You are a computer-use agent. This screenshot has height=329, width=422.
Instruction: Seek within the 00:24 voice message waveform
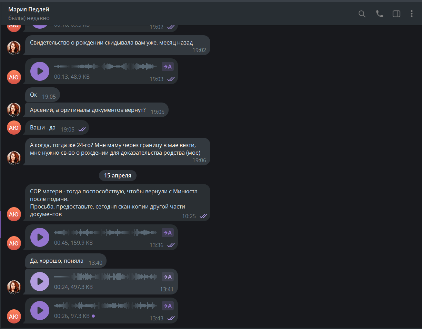tap(105, 277)
